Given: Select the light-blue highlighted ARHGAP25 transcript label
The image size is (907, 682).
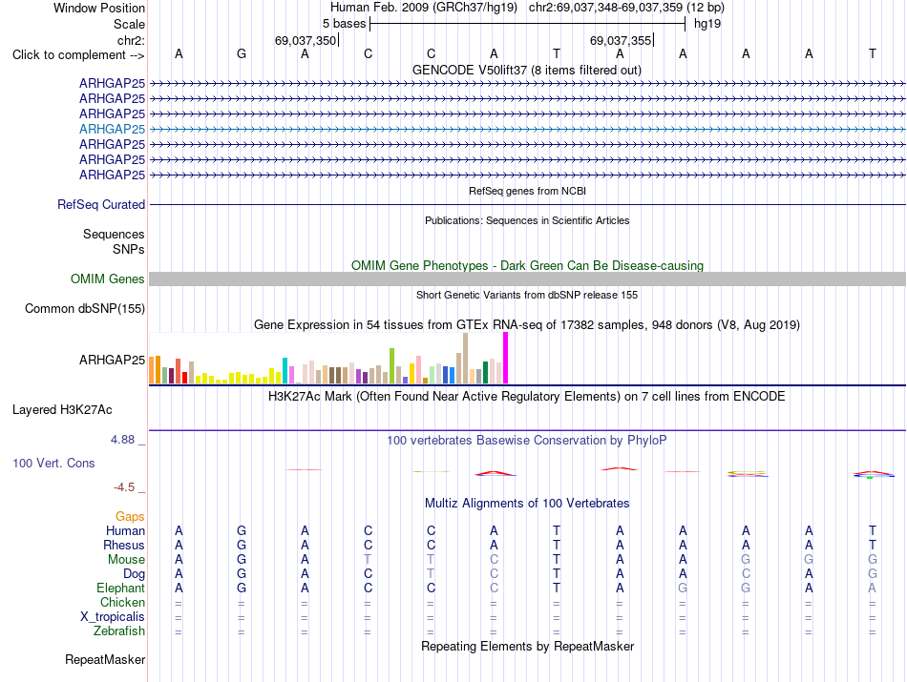Looking at the screenshot, I should pos(113,129).
